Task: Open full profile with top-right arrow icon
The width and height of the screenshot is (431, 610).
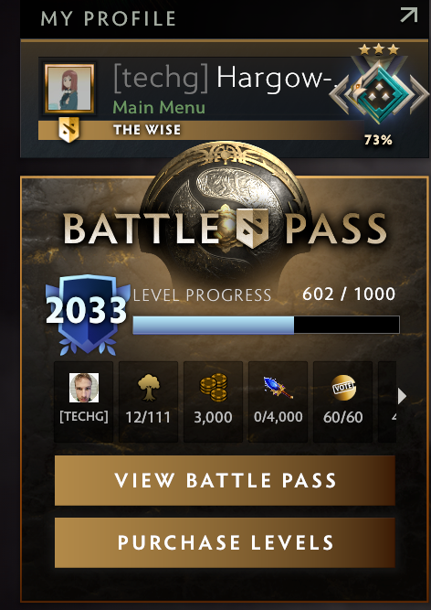Action: pos(409,16)
